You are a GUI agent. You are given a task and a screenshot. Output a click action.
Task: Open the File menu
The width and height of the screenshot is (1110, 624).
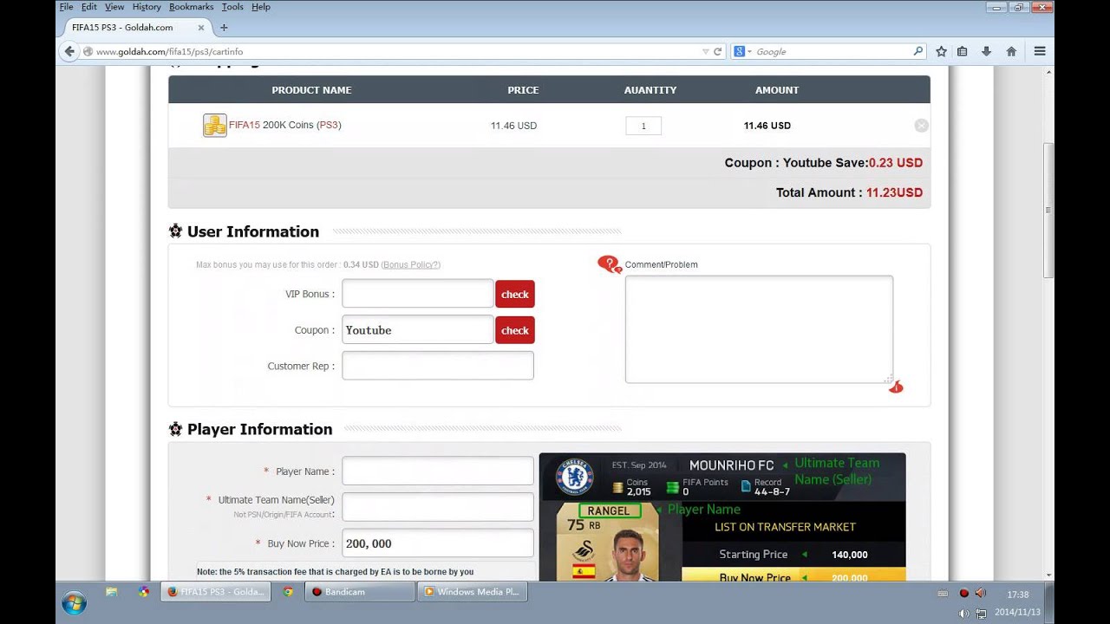point(66,7)
